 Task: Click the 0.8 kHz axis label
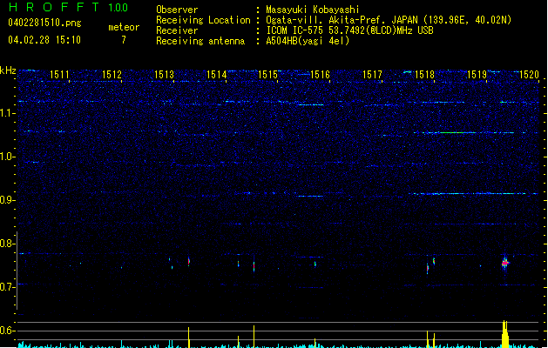7,244
